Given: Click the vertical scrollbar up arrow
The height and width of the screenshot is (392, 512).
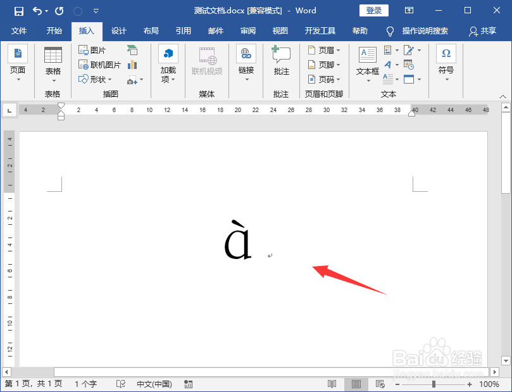Looking at the screenshot, I should tap(506, 107).
